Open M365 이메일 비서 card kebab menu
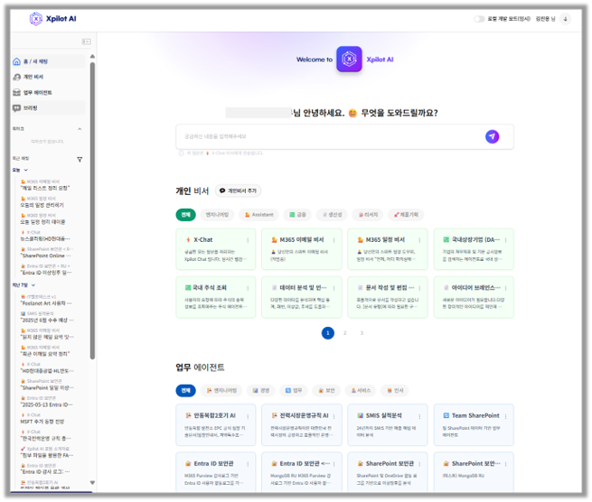 pos(334,240)
